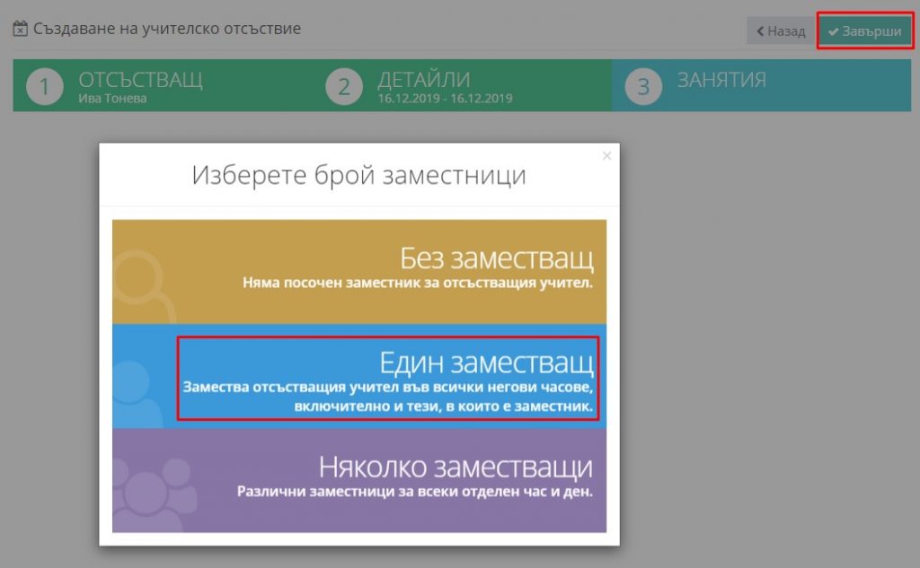
Task: Click the Изберете брой заместници heading
Action: (x=359, y=175)
